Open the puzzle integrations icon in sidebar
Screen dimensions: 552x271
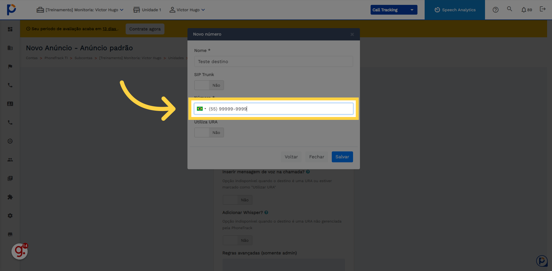[10, 197]
